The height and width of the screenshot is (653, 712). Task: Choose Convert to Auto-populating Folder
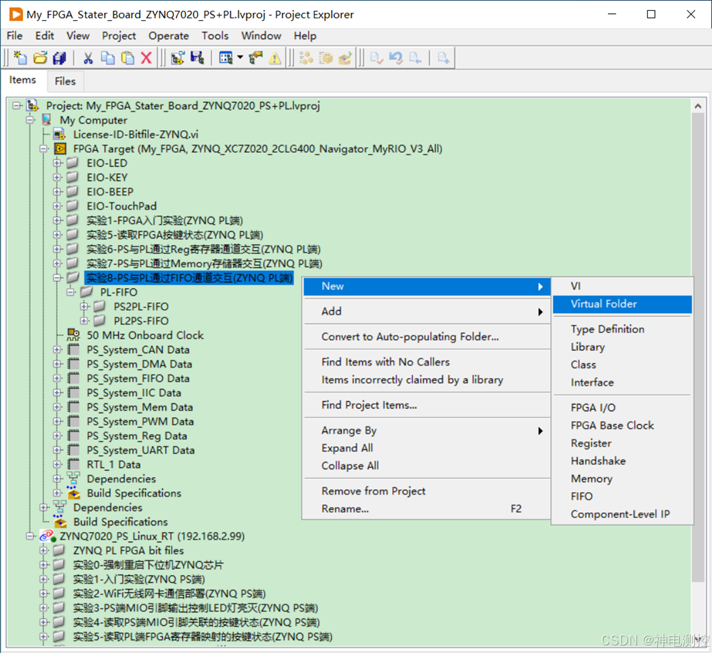(x=427, y=336)
